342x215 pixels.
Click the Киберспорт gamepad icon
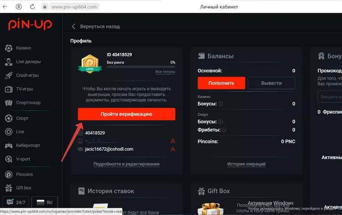pos(9,145)
